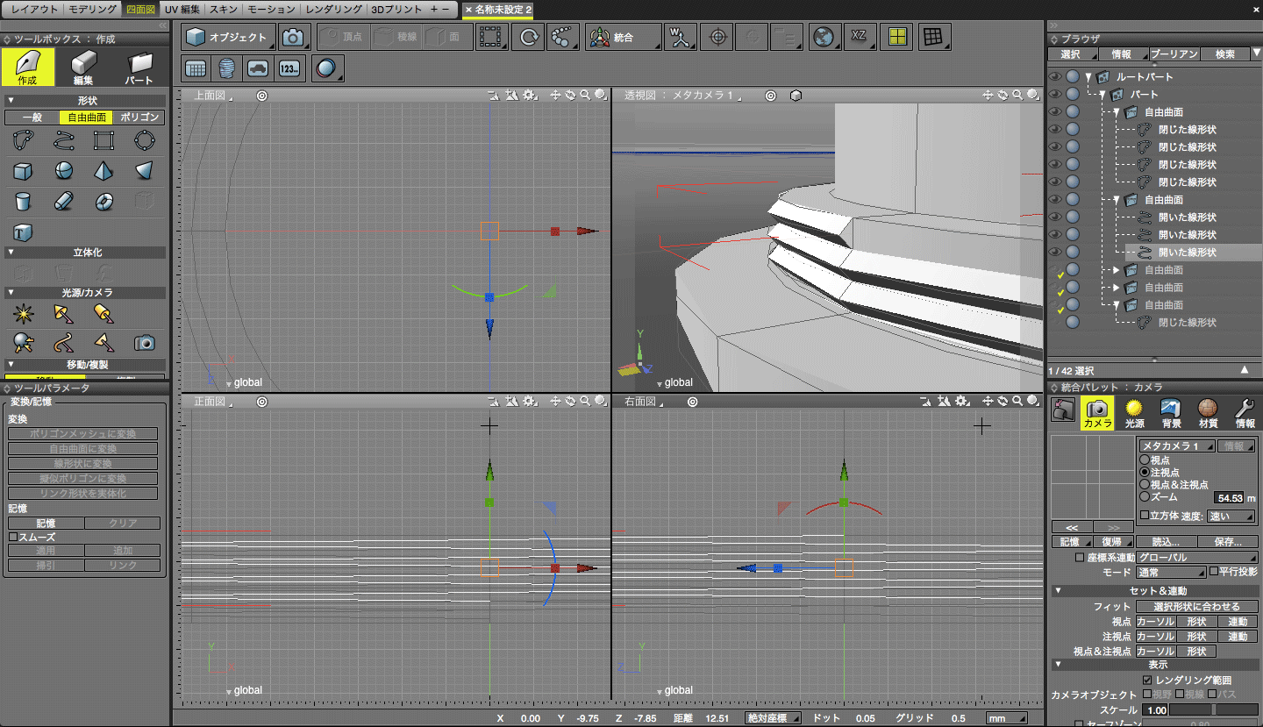Click the camera creation tool in 光源/カメラ
Screen dimensions: 1263x727
pyautogui.click(x=145, y=342)
